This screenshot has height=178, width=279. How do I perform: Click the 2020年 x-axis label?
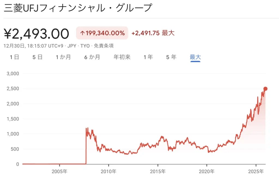[x=207, y=171]
